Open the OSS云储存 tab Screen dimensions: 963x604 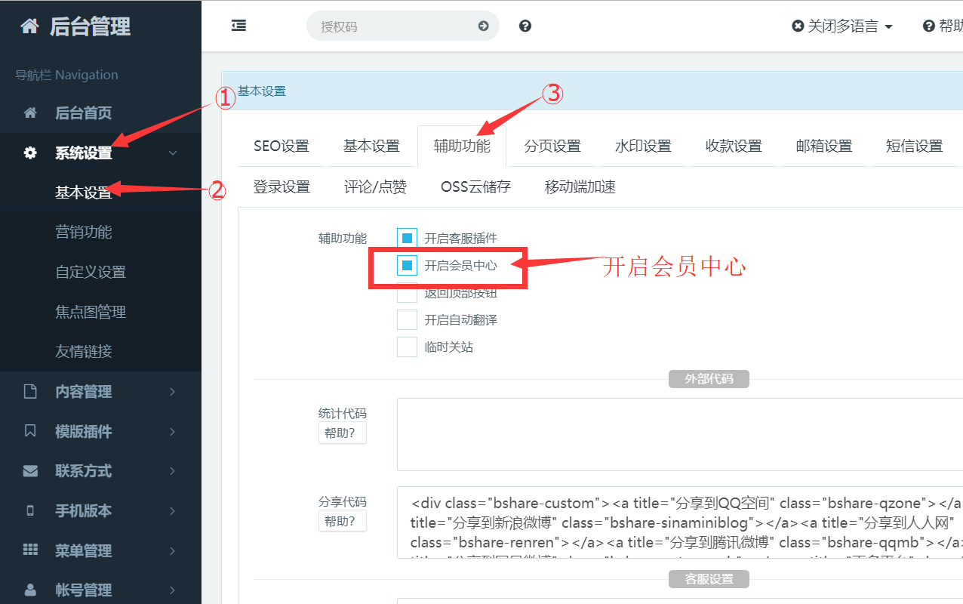click(x=475, y=187)
